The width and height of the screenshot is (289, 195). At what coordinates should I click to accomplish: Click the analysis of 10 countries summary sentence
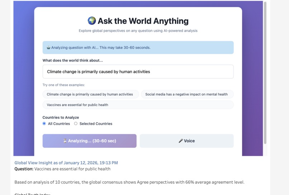pos(129,182)
